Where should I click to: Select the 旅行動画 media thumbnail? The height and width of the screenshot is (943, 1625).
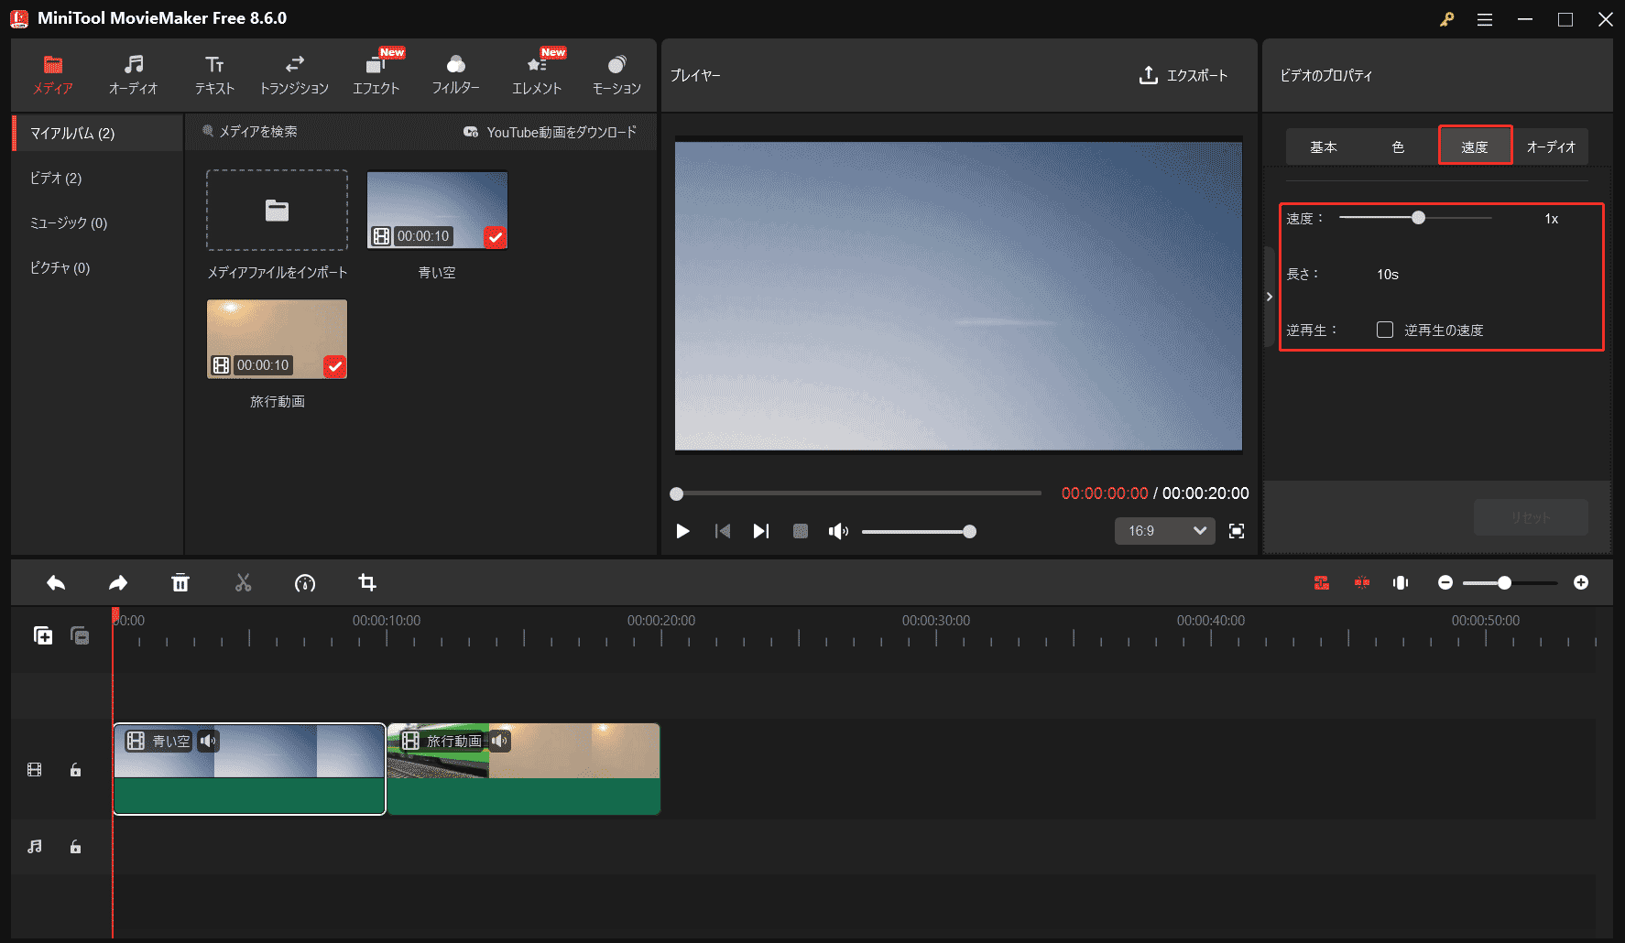click(277, 339)
